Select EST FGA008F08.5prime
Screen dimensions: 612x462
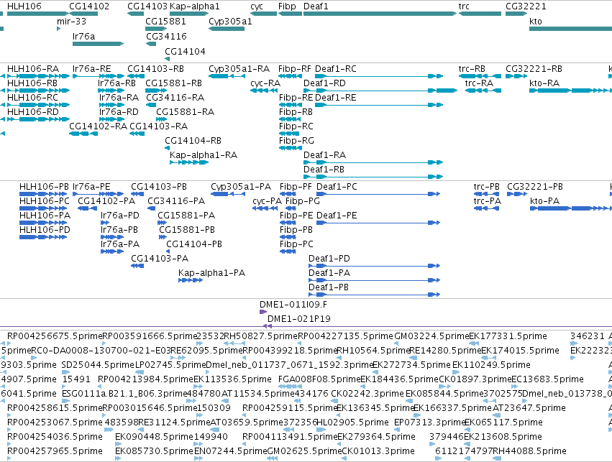[x=319, y=380]
